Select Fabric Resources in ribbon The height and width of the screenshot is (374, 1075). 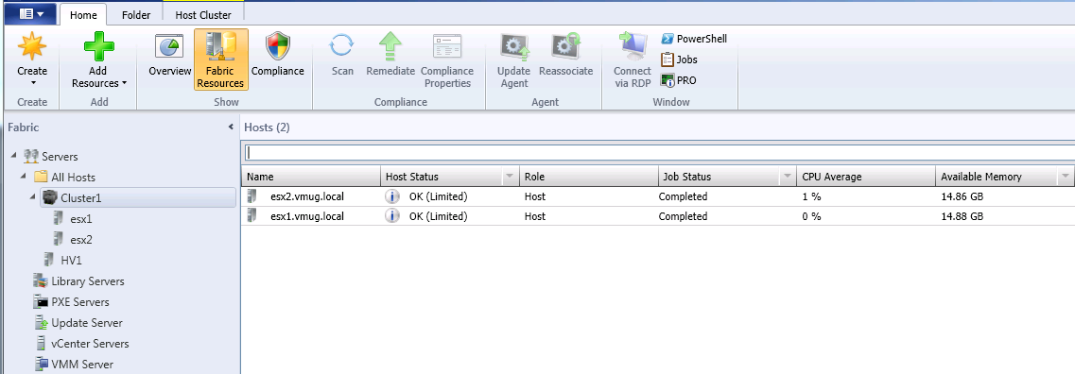coord(220,59)
